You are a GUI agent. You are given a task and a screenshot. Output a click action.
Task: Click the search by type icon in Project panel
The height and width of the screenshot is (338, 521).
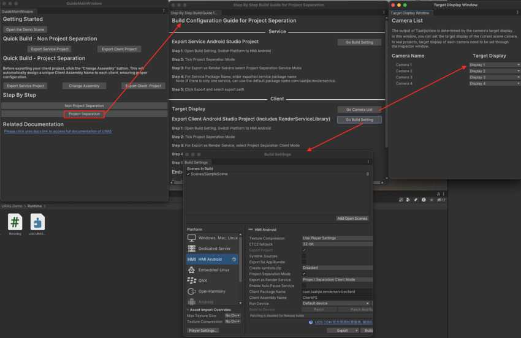[x=408, y=200]
